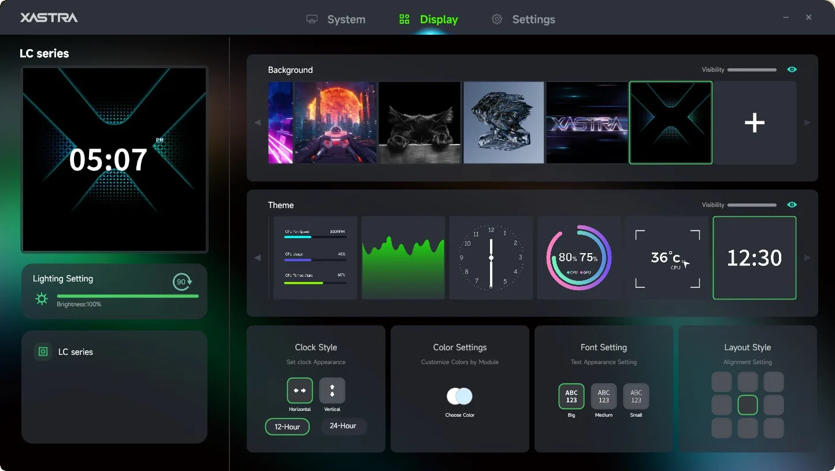The image size is (835, 471).
Task: Toggle Theme visibility eye icon
Action: [x=792, y=205]
